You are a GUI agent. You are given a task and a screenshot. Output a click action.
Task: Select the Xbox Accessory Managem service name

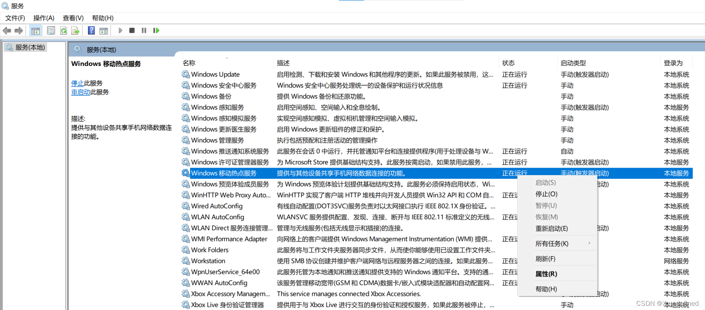tap(230, 294)
